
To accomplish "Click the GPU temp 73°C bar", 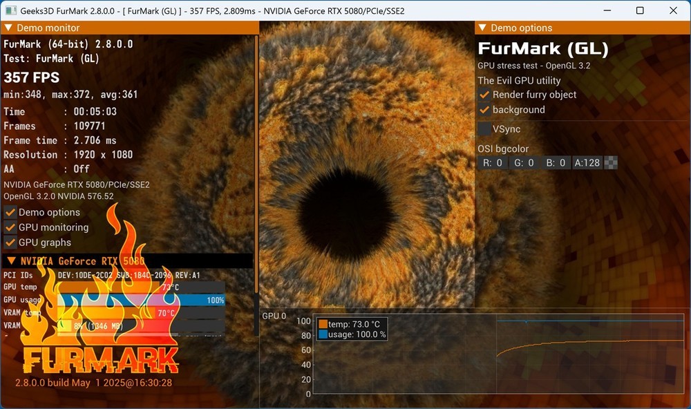I will click(x=141, y=287).
